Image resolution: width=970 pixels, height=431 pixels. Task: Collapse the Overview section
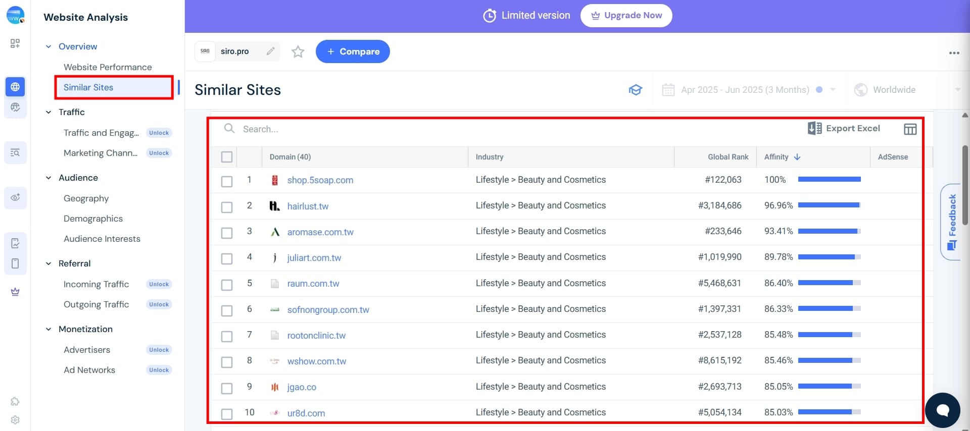(48, 46)
